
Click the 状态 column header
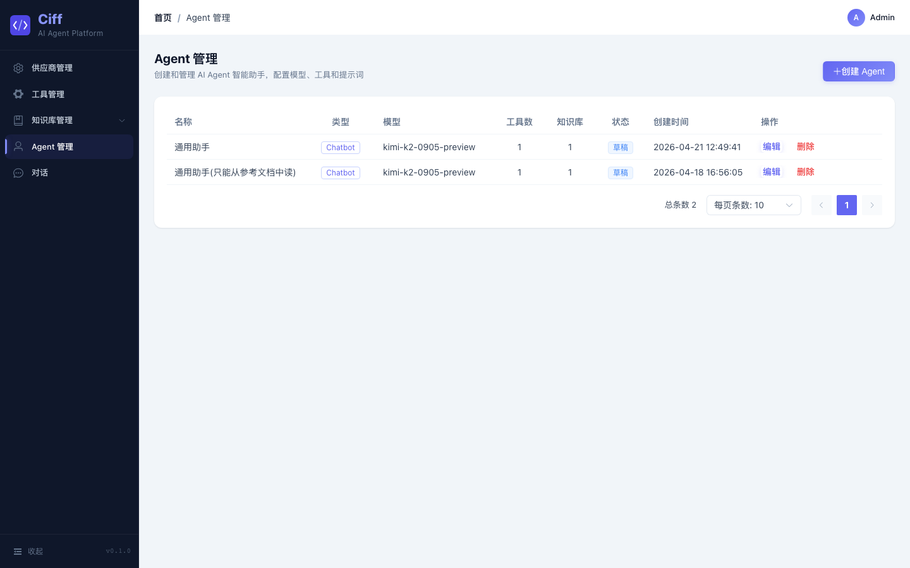(621, 122)
